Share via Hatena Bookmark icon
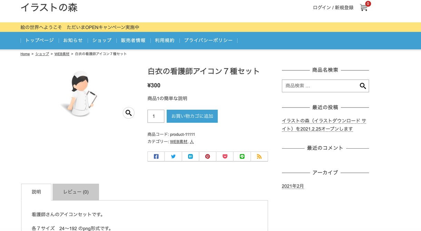Screen dimensions: 421x231 click(x=190, y=157)
